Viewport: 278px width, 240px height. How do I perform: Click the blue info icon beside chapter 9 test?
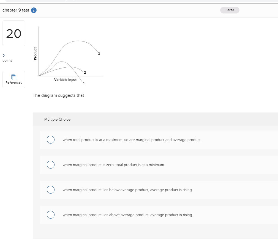point(34,10)
